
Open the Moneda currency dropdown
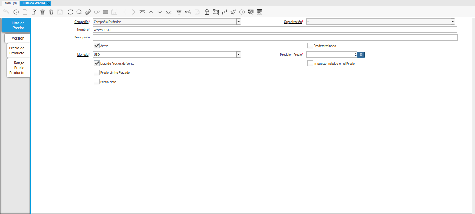coord(239,54)
